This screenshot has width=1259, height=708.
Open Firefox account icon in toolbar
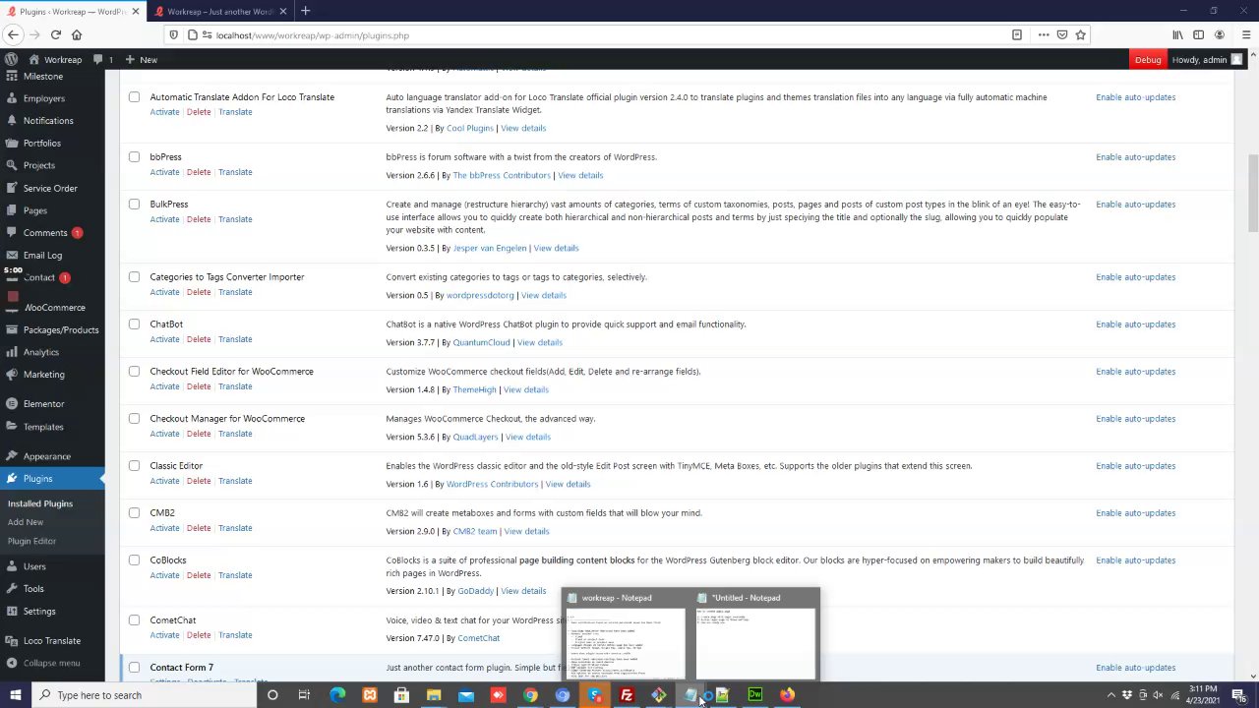click(1220, 34)
